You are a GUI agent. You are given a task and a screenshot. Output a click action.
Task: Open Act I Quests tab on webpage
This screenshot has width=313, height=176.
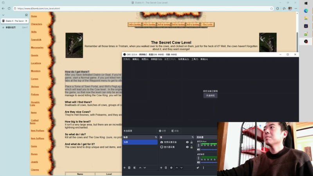[x=135, y=25]
